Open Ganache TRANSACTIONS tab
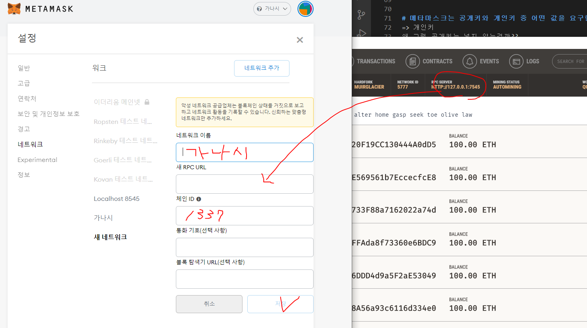The height and width of the screenshot is (328, 587). [376, 61]
